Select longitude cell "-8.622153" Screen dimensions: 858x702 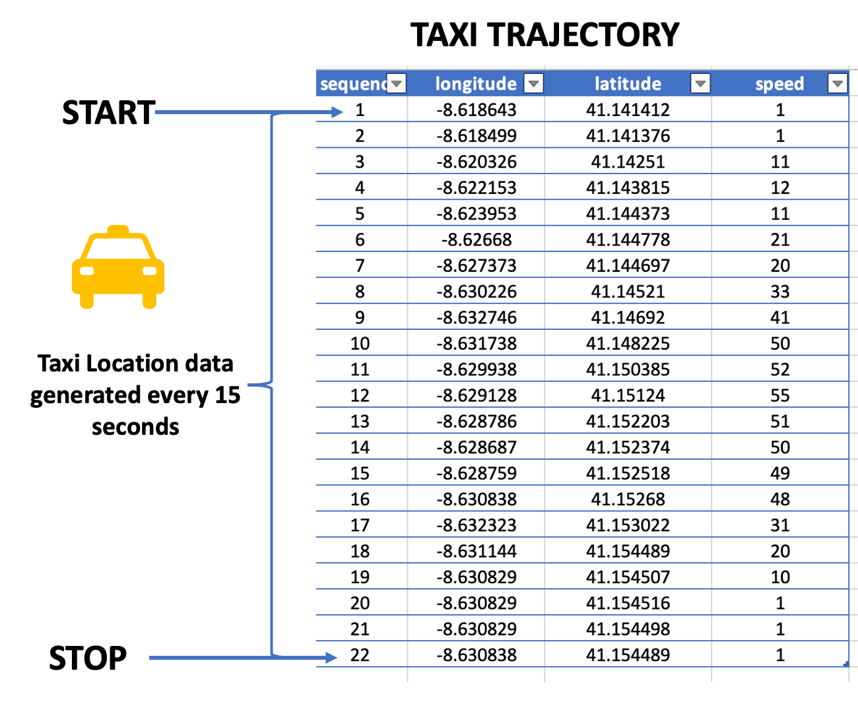(x=476, y=187)
